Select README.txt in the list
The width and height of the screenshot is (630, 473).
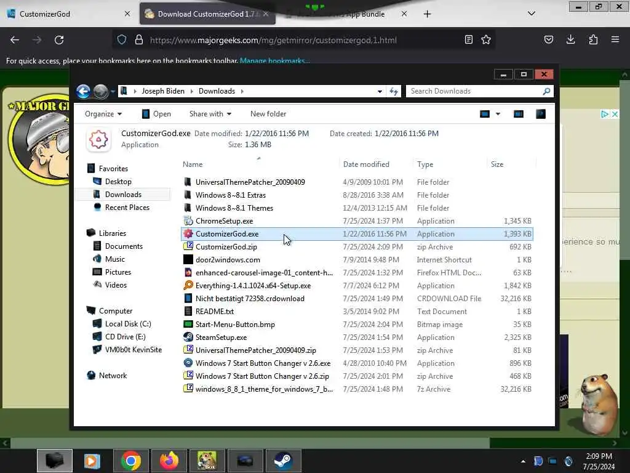tap(357, 311)
